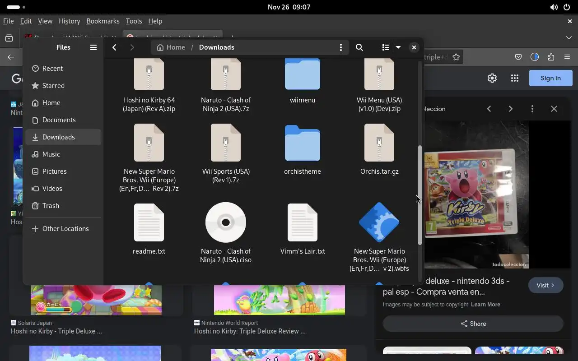Select the orchistheme folder
Screen dimensions: 578x361
click(303, 150)
